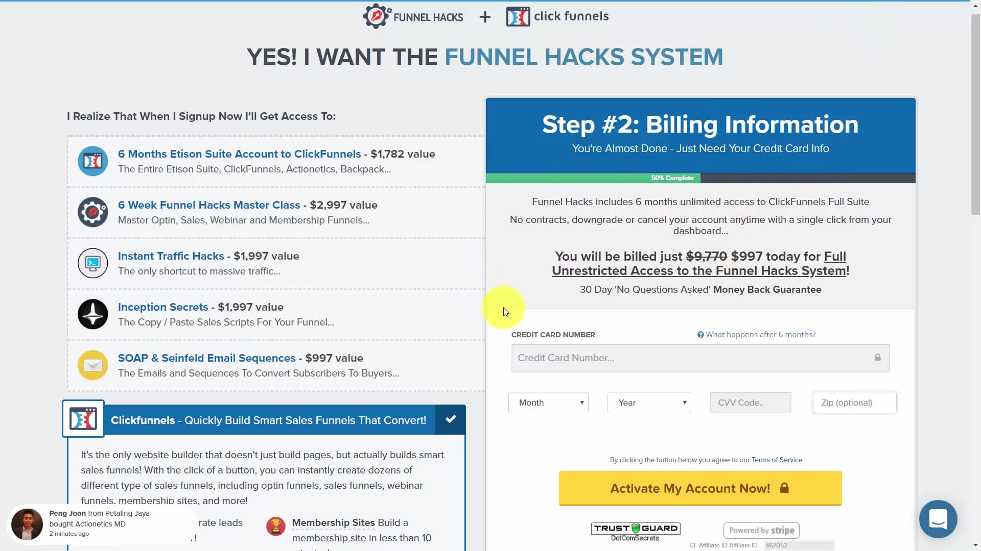Click the Clickfunnels box icon in banner
This screenshot has width=981, height=551.
pos(83,419)
